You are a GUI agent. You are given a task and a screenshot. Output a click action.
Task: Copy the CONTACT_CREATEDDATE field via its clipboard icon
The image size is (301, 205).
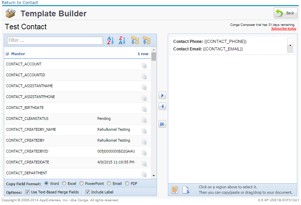tap(144, 163)
